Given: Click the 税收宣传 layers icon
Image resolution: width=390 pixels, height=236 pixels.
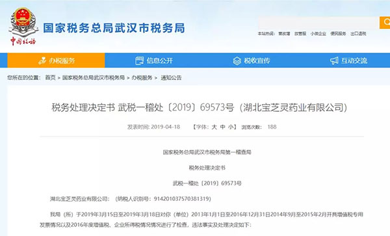Looking at the screenshot, I should point(237,60).
